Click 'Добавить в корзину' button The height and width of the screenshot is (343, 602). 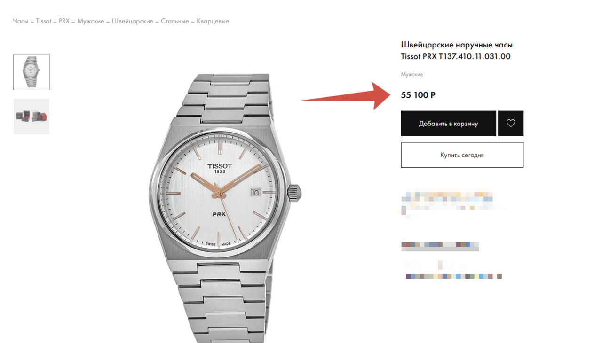(448, 124)
